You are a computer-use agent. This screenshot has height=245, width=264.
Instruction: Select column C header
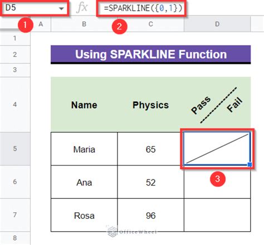pos(151,24)
